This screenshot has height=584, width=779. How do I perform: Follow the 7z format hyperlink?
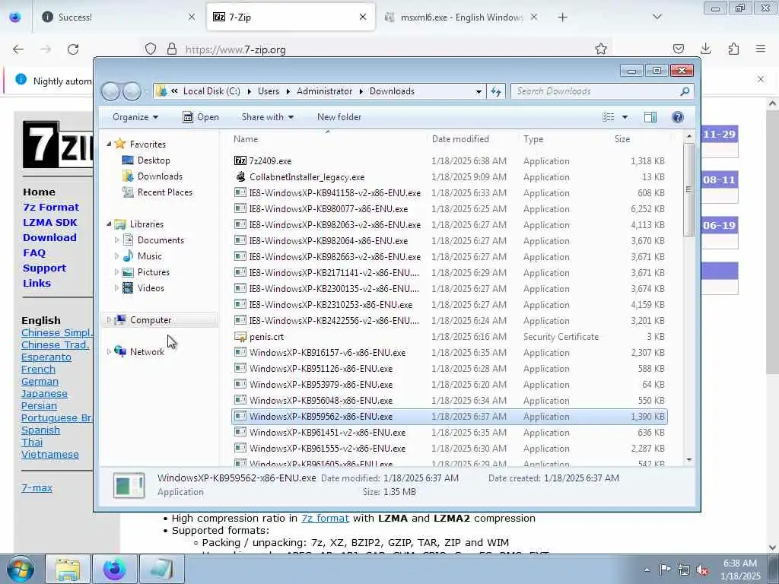coord(326,519)
